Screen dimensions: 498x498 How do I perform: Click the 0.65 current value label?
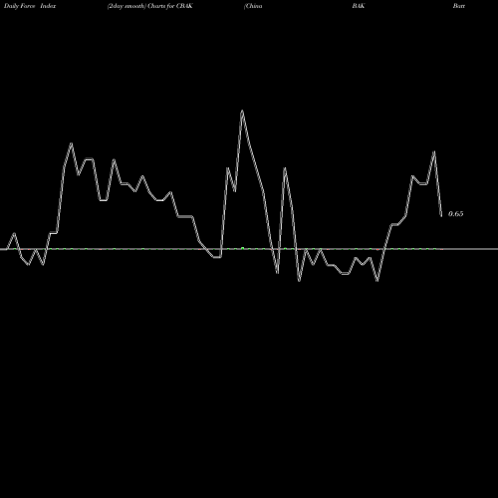[x=455, y=214]
